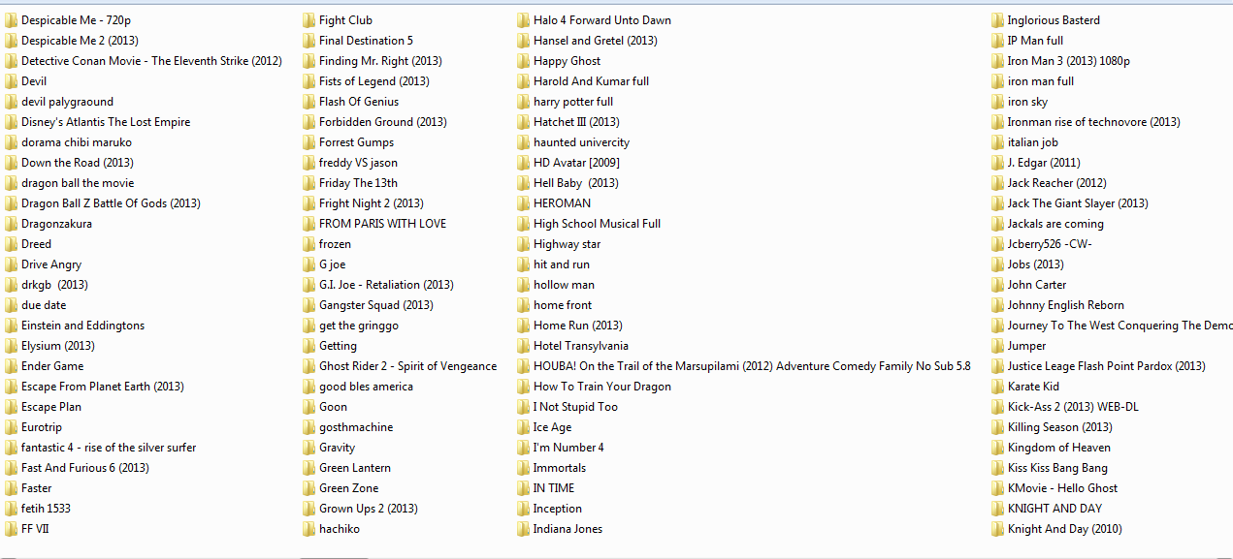Viewport: 1233px width, 559px height.
Task: Click the "J. Edgar (2011)" folder name
Action: pos(1044,163)
